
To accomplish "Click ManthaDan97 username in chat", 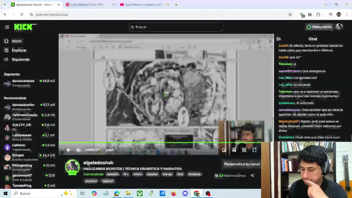I will (x=289, y=121).
